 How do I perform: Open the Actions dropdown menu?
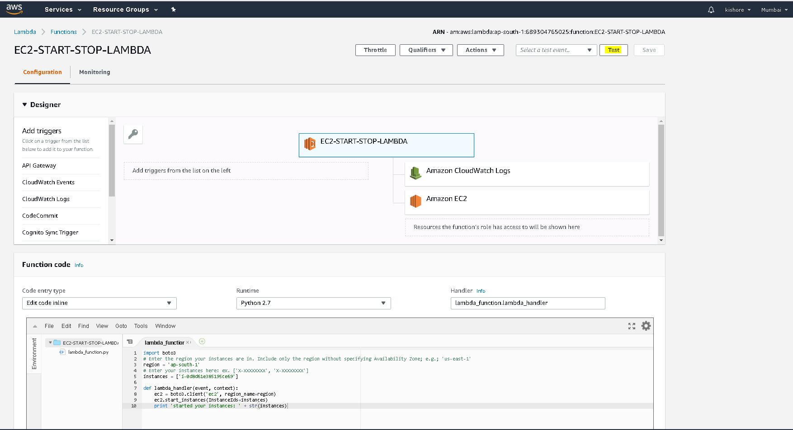coord(480,50)
